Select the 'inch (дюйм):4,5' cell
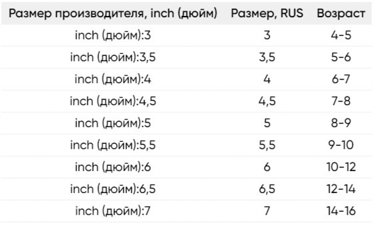Viewport: 375px width, 229px height. click(x=113, y=101)
